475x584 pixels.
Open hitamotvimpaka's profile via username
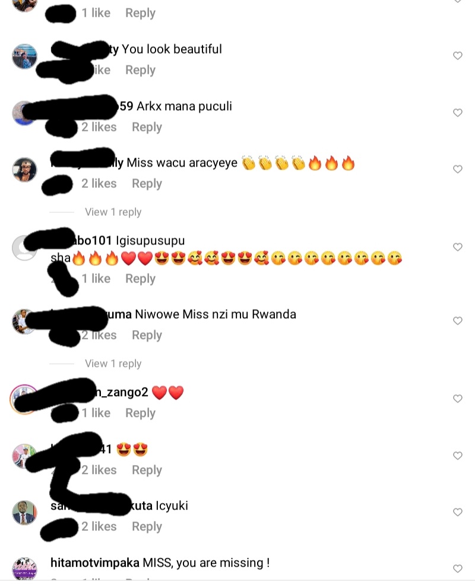[x=95, y=563]
